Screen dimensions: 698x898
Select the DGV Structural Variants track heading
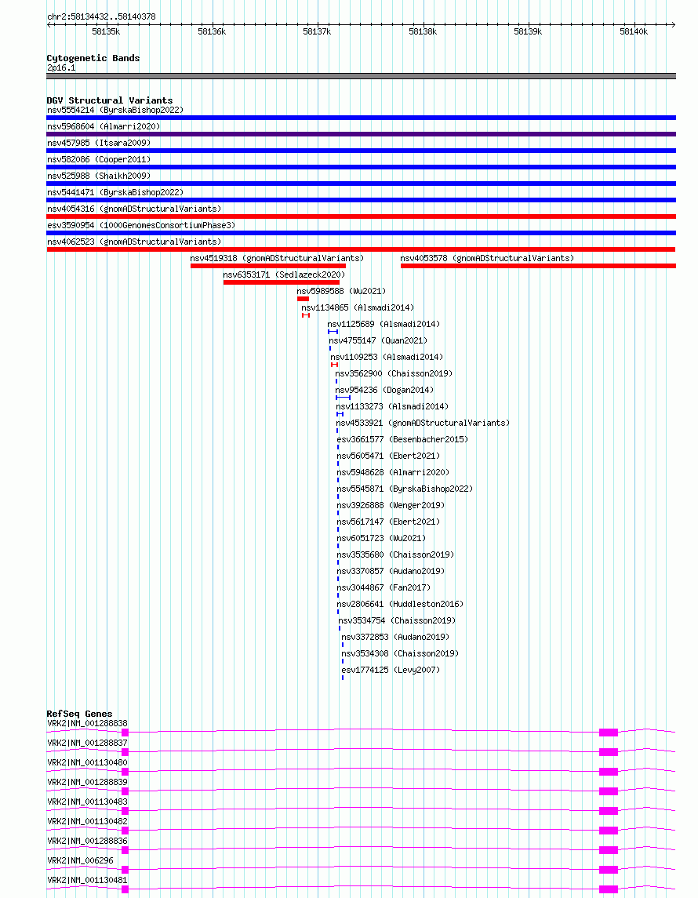109,100
